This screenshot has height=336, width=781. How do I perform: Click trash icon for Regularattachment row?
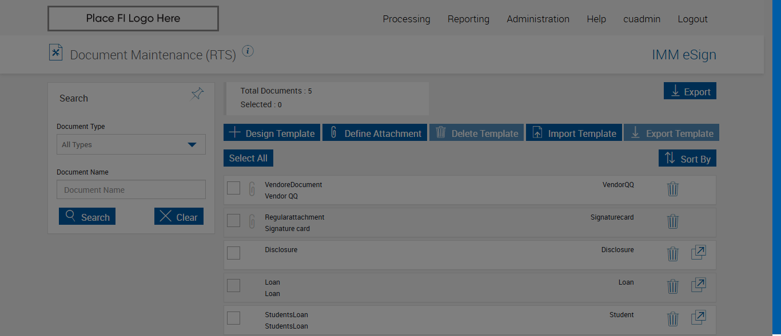tap(673, 221)
